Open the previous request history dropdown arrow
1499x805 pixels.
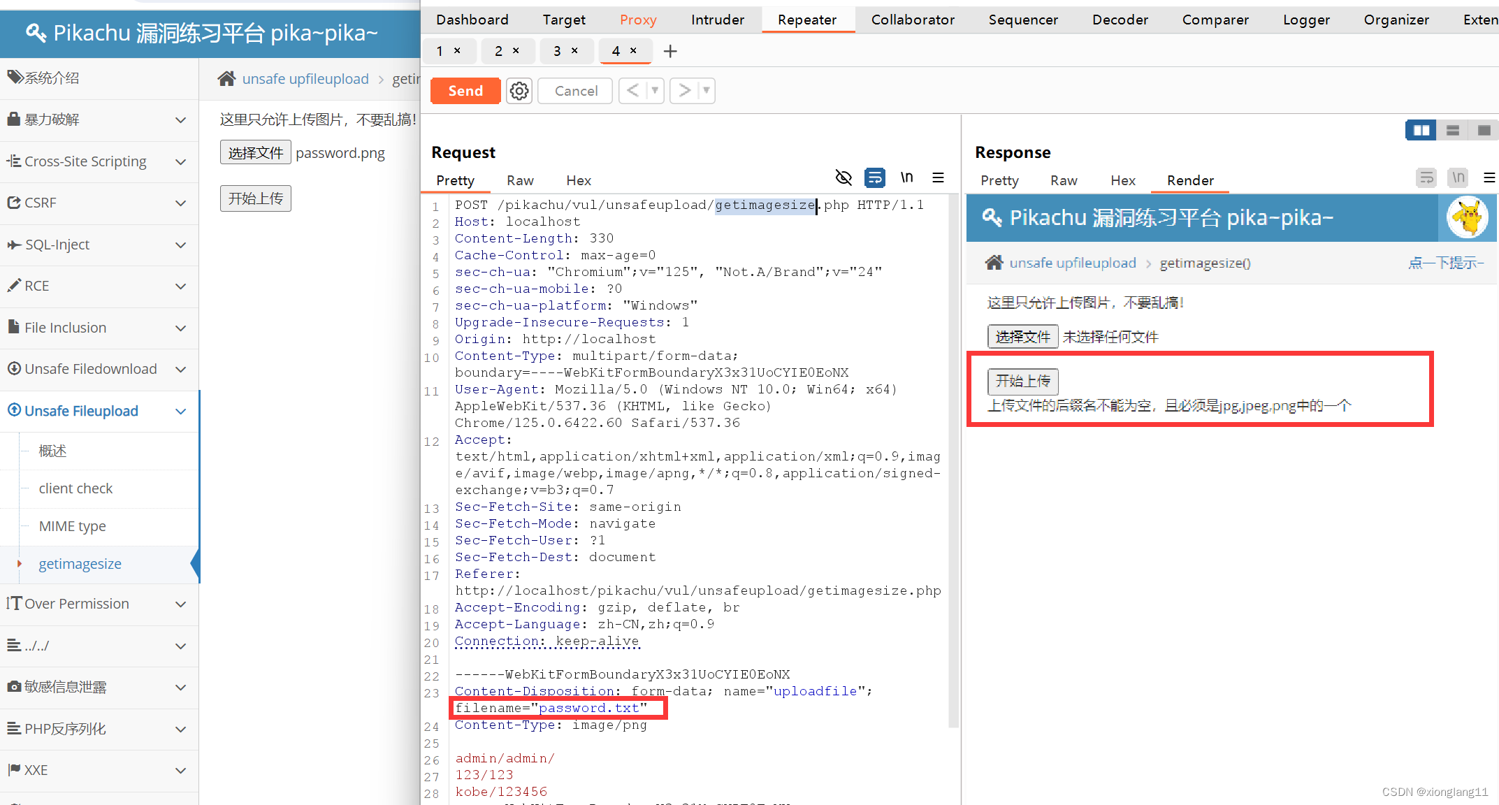[655, 91]
